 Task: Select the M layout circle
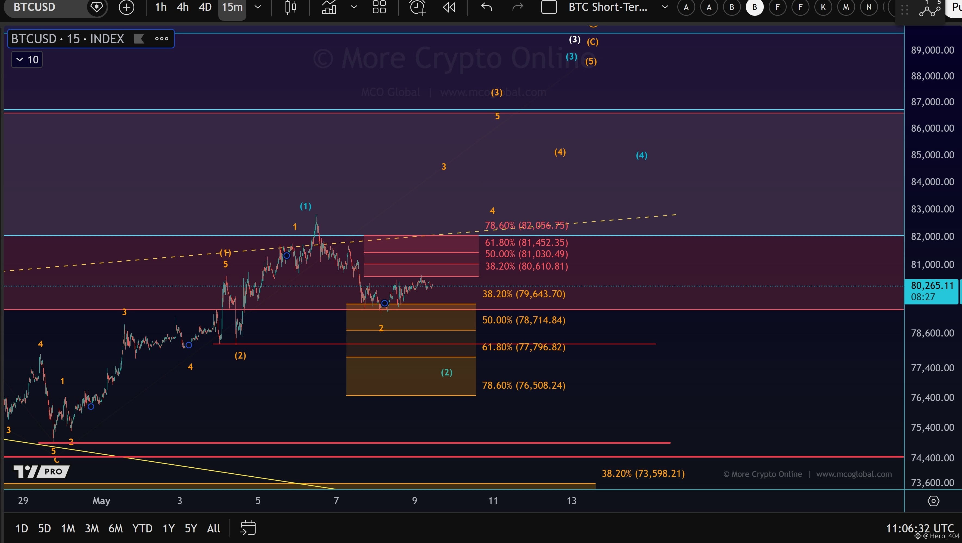pyautogui.click(x=846, y=7)
